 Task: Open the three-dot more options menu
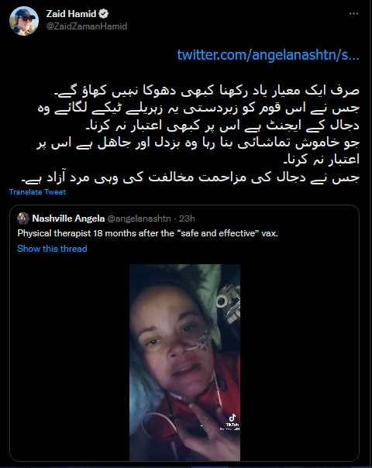coord(353,14)
